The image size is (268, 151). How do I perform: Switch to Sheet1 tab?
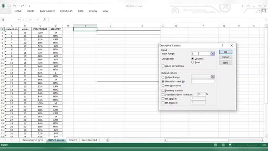coord(73,140)
